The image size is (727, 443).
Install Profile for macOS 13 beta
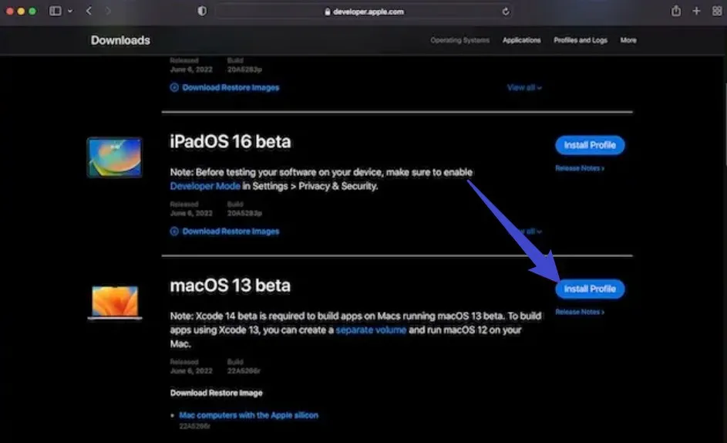590,289
